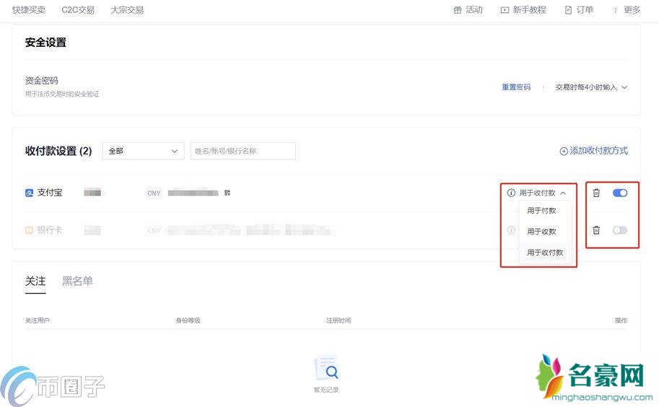Delete the 银行卡 payment method
The image size is (659, 407).
coord(596,230)
